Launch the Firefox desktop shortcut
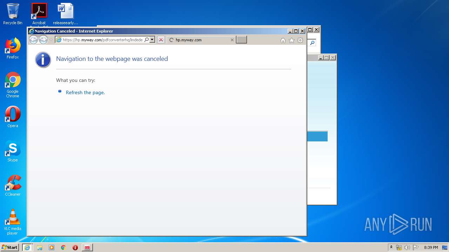Viewport: 449px width, 252px height. point(13,48)
